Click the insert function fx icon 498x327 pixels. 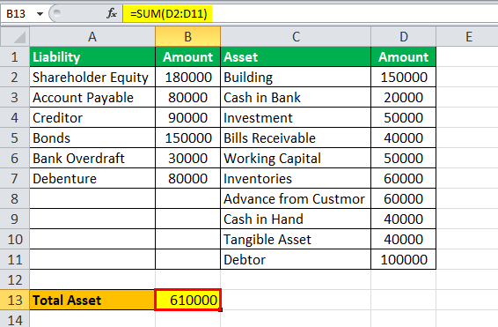click(112, 14)
